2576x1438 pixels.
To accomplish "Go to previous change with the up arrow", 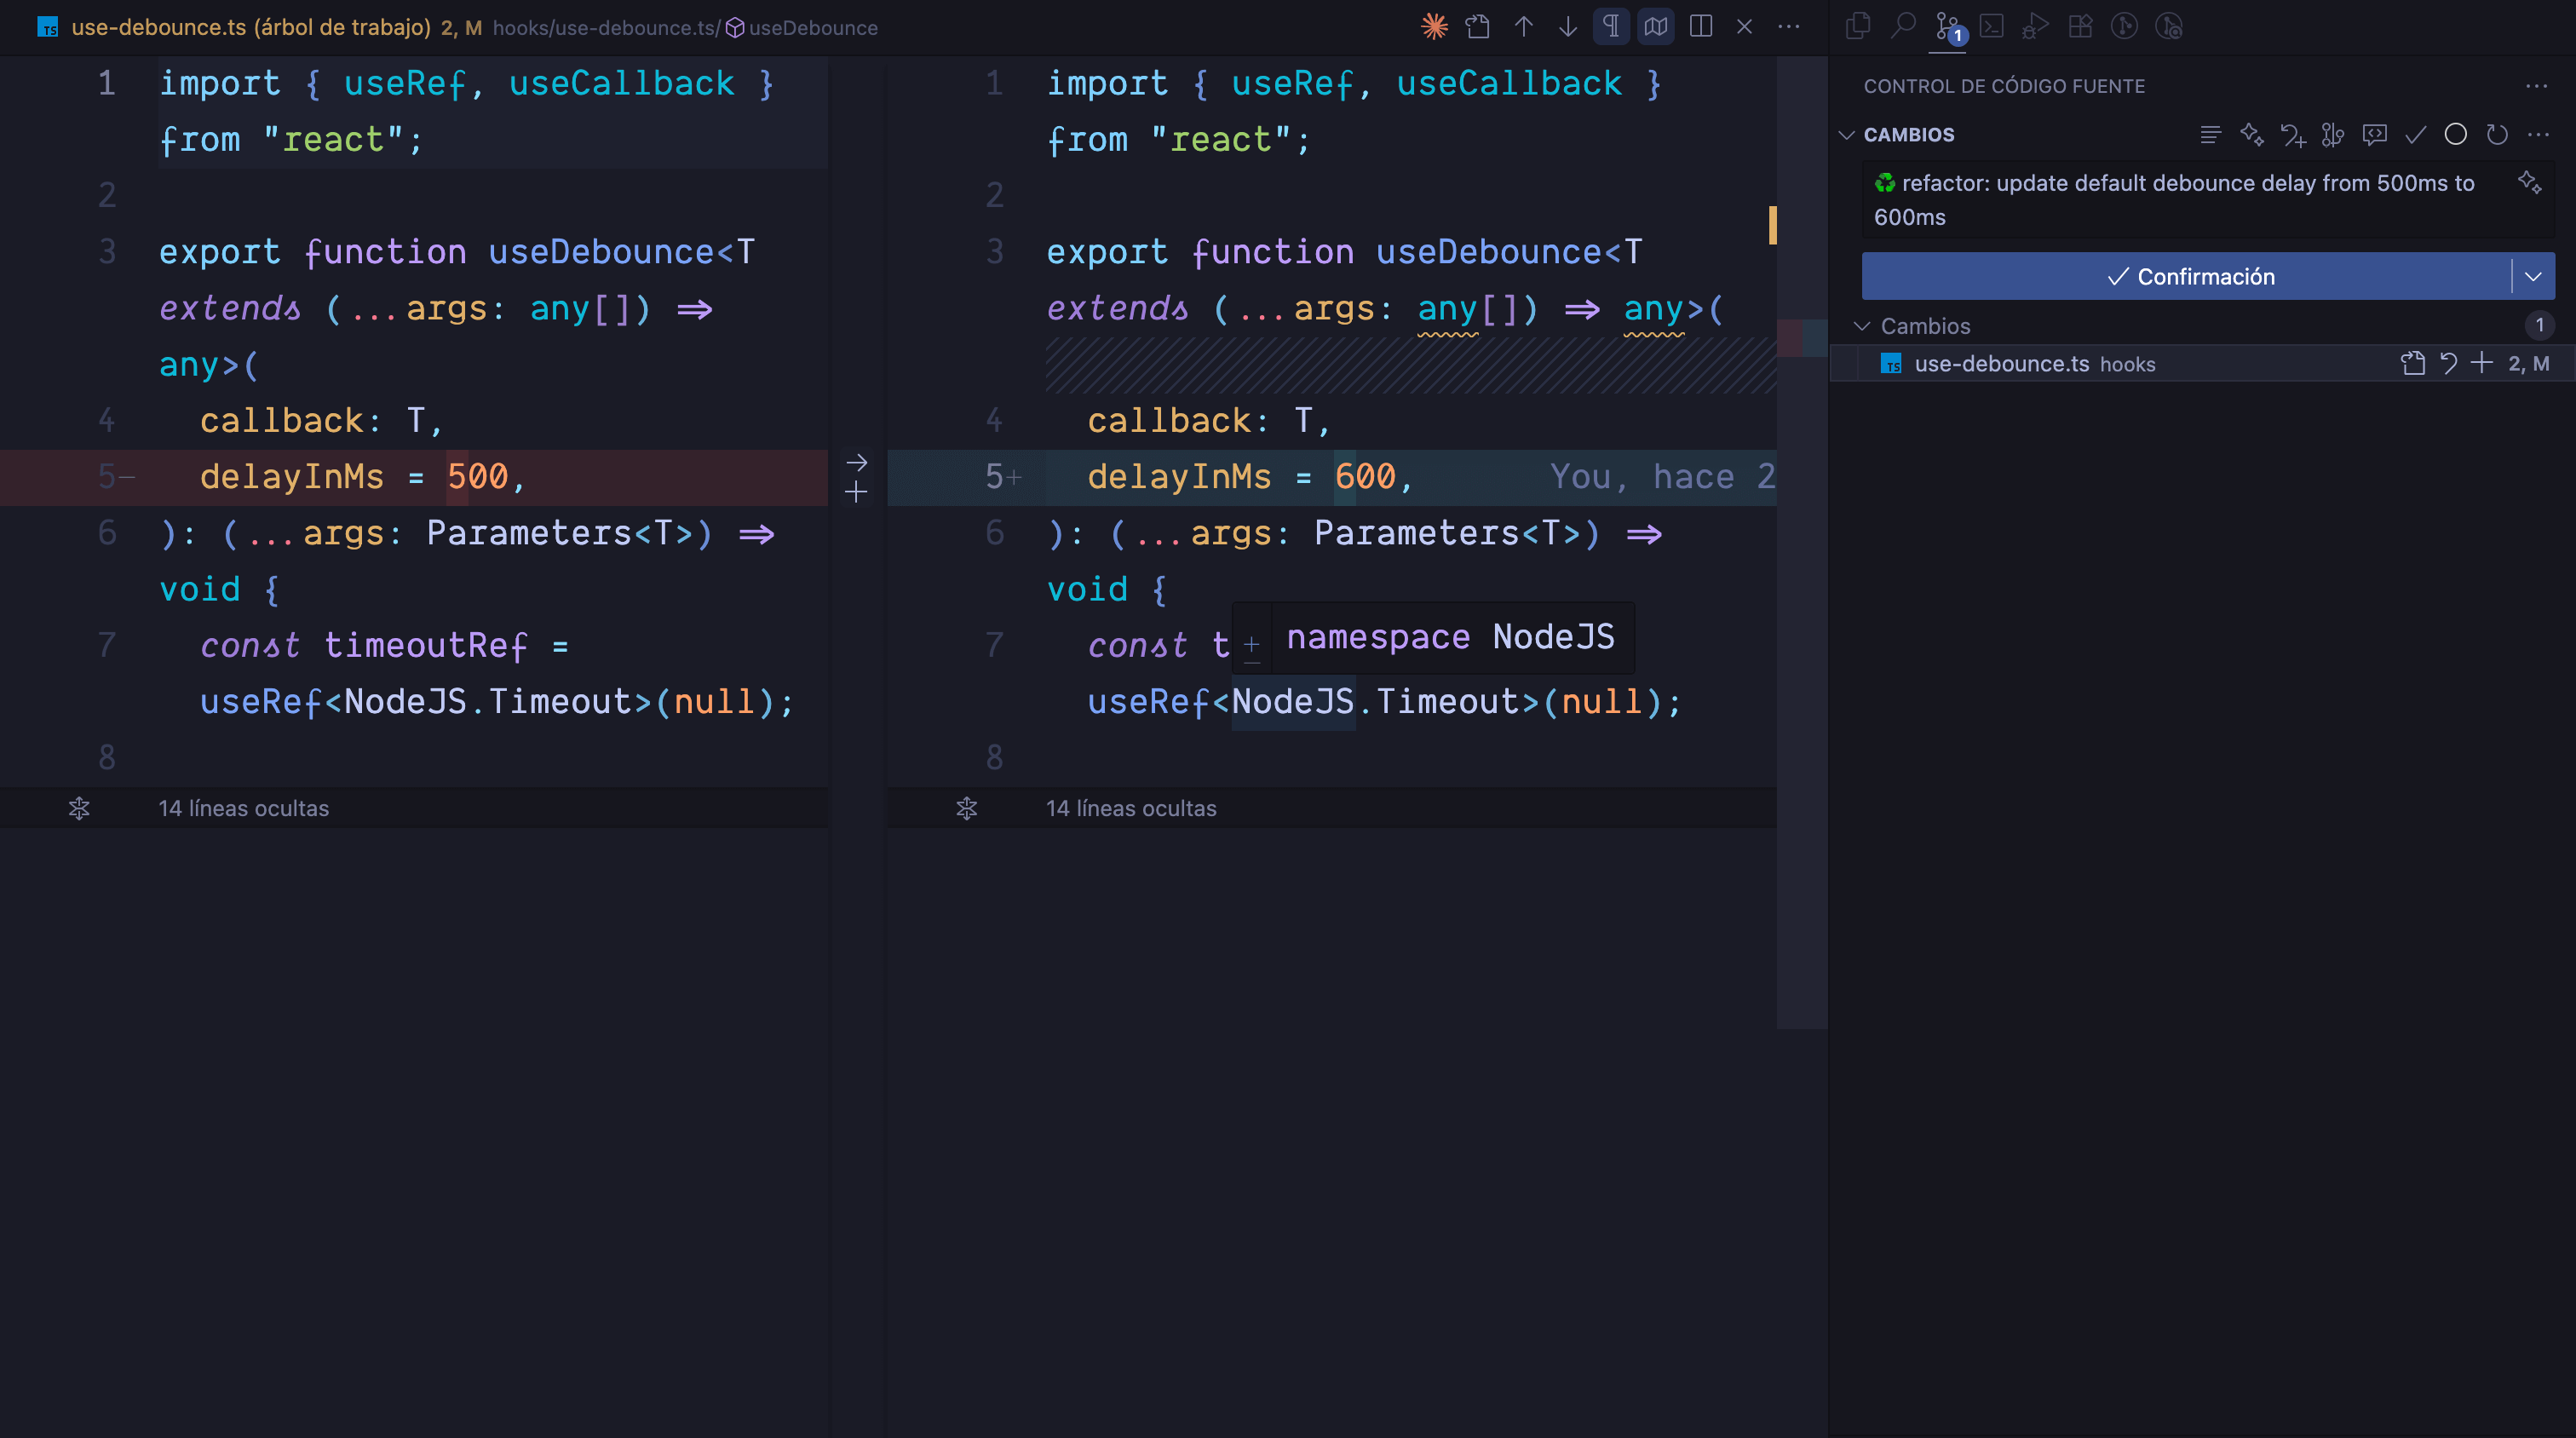I will pos(1523,27).
